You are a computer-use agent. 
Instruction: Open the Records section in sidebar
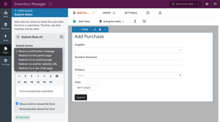tap(6, 26)
